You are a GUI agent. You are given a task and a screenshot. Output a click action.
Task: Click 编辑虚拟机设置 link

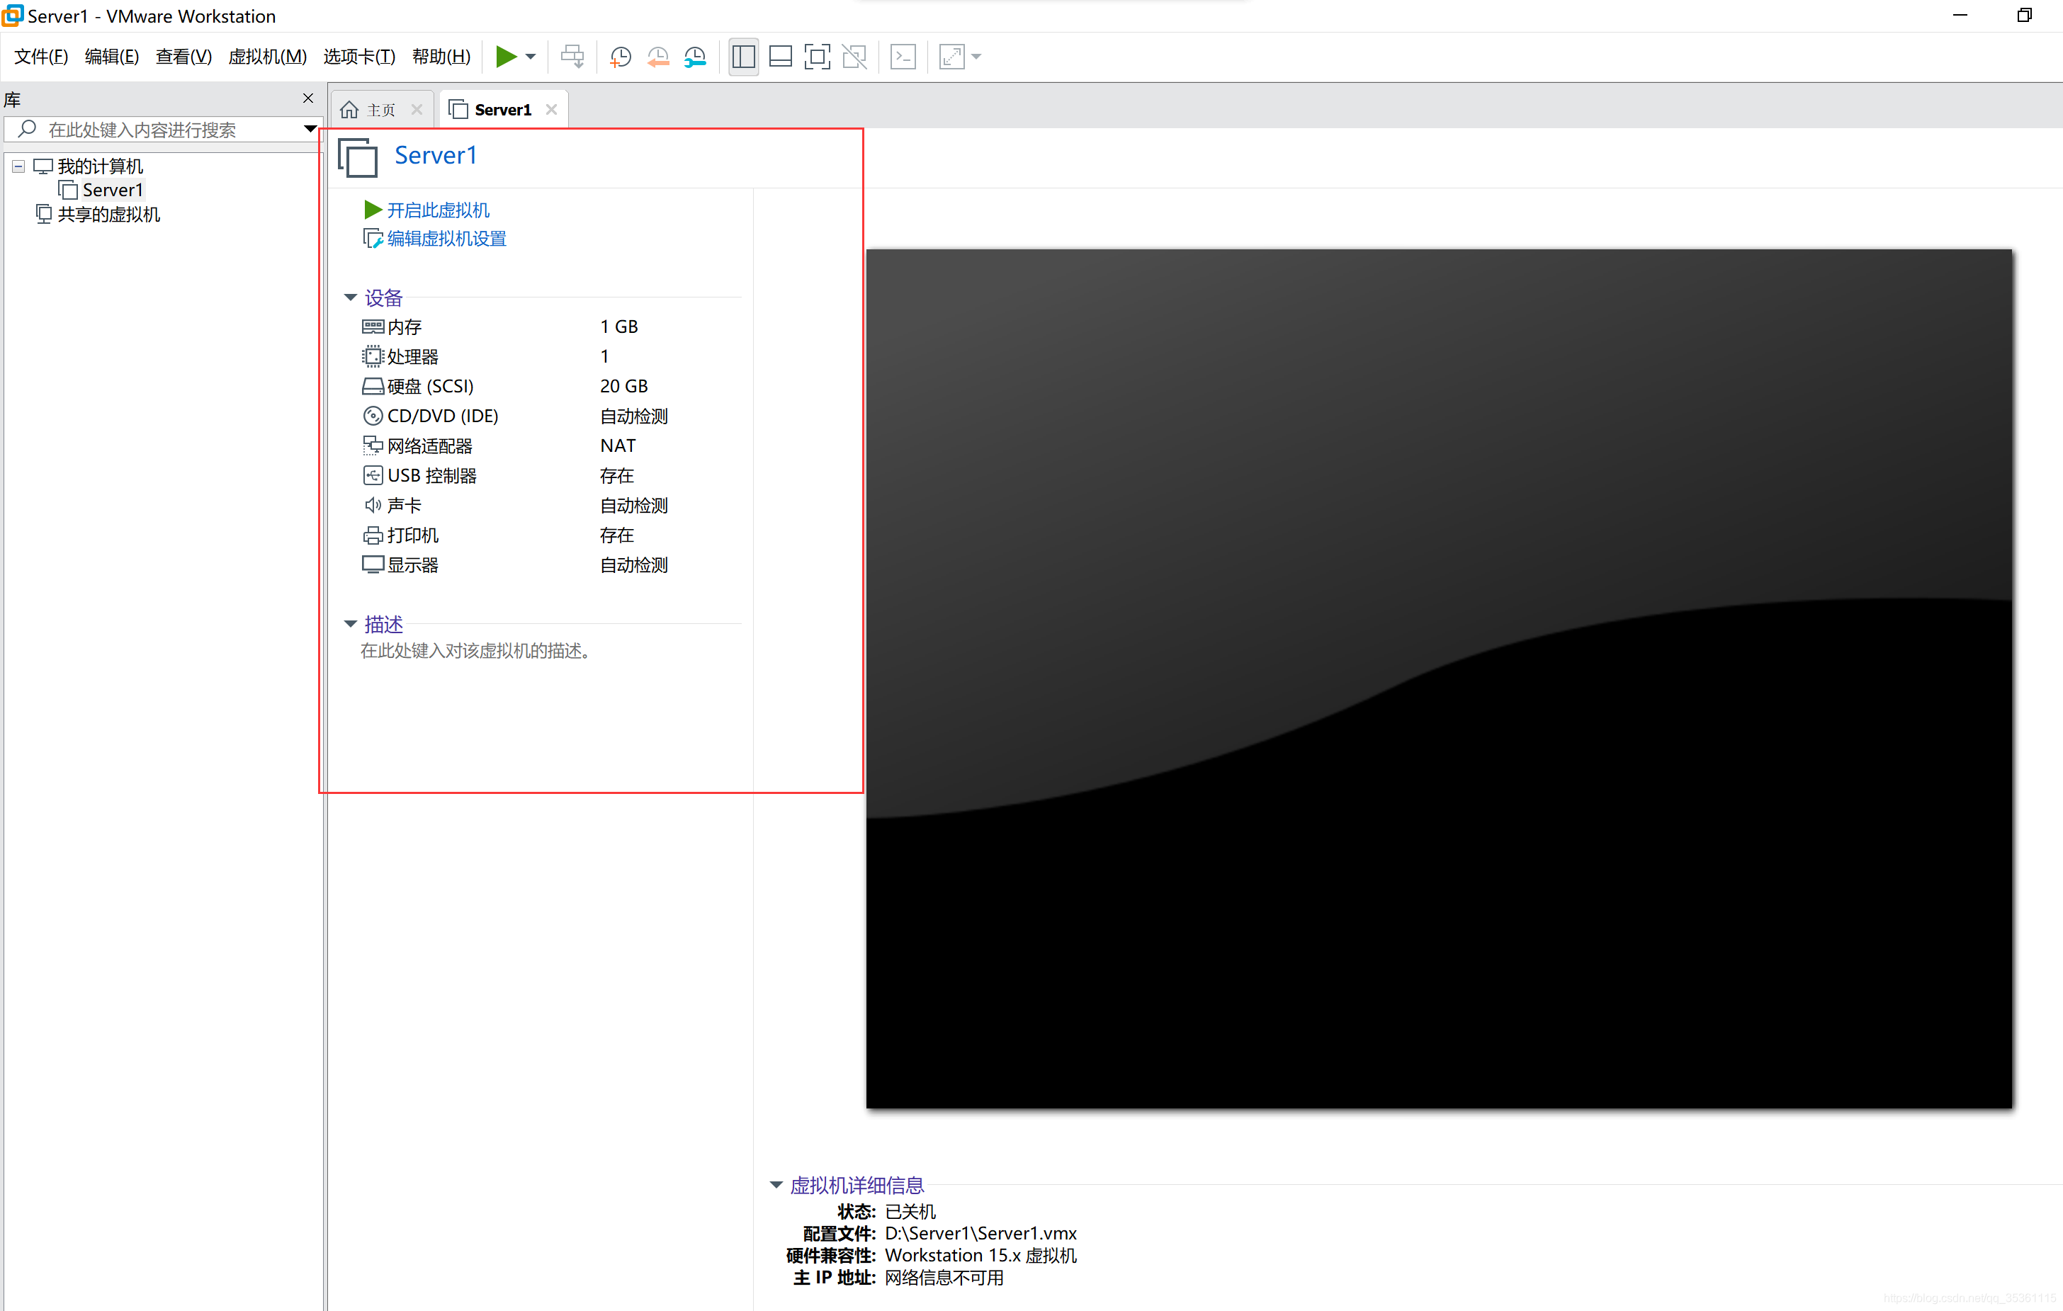[x=446, y=239]
